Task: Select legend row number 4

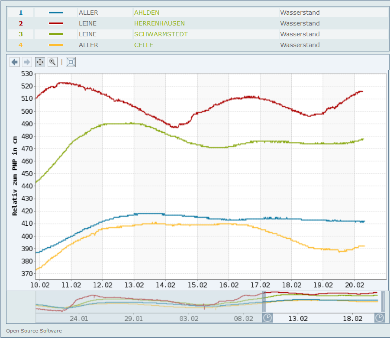Action: 20,45
